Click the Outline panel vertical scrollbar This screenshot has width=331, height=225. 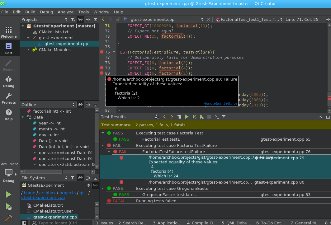coord(97,139)
